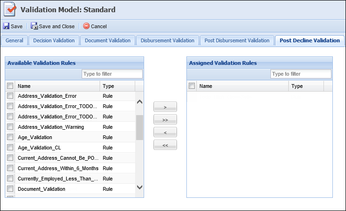Sort available rules by Type column header
Screen dimensions: 346x211
[x=117, y=86]
